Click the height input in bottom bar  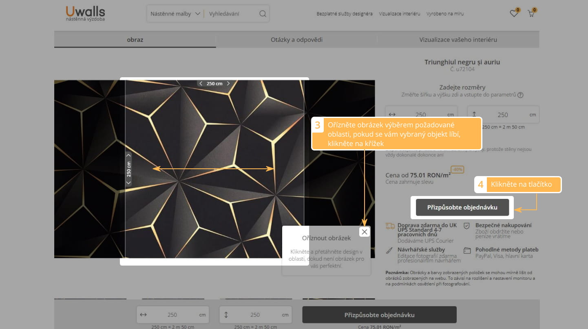pos(255,315)
